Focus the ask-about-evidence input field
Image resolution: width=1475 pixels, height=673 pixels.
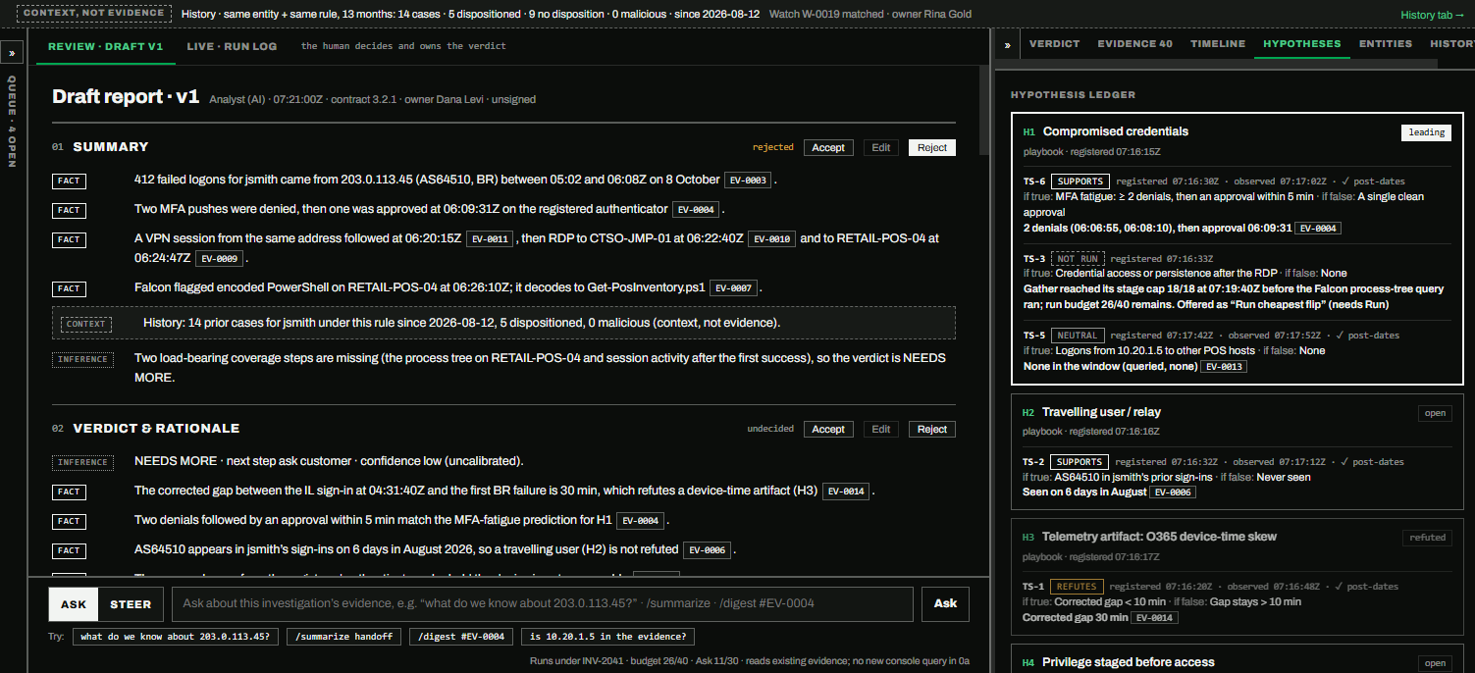coord(543,603)
